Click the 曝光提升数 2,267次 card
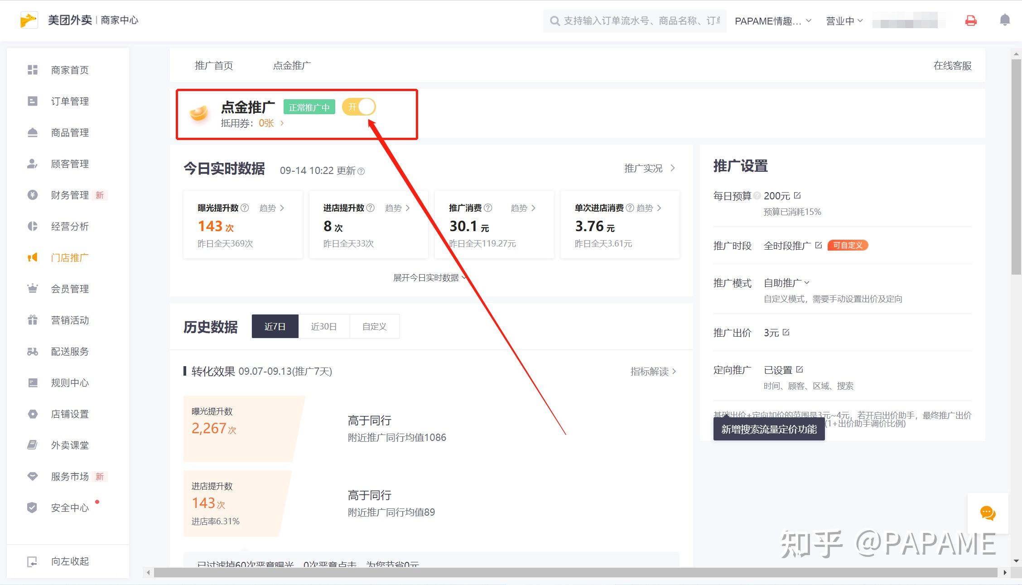1022x585 pixels. [x=244, y=429]
